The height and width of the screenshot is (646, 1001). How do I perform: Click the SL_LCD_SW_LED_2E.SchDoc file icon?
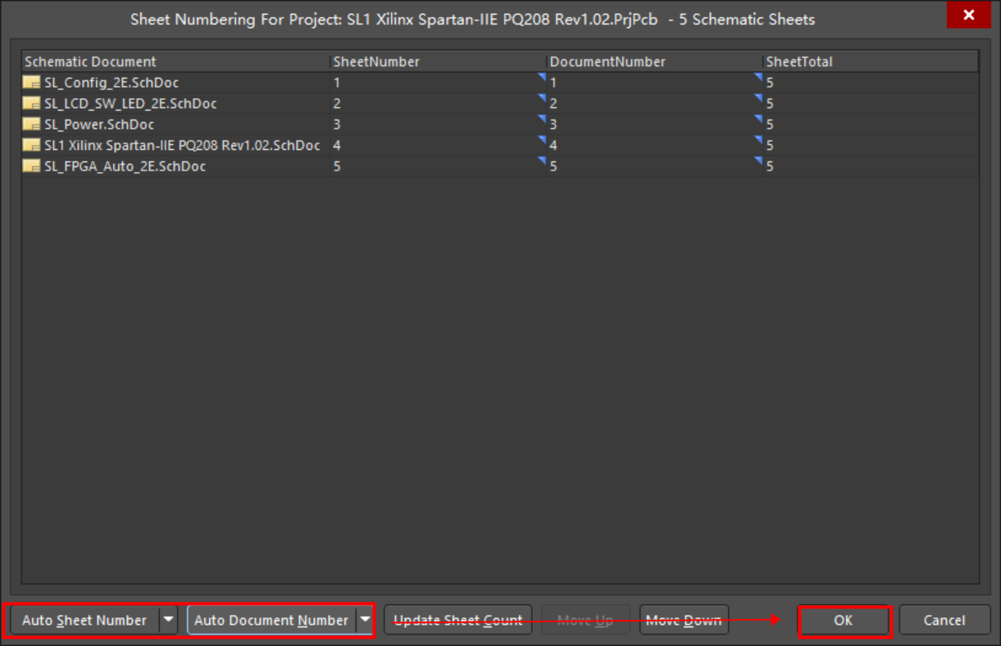[x=31, y=103]
